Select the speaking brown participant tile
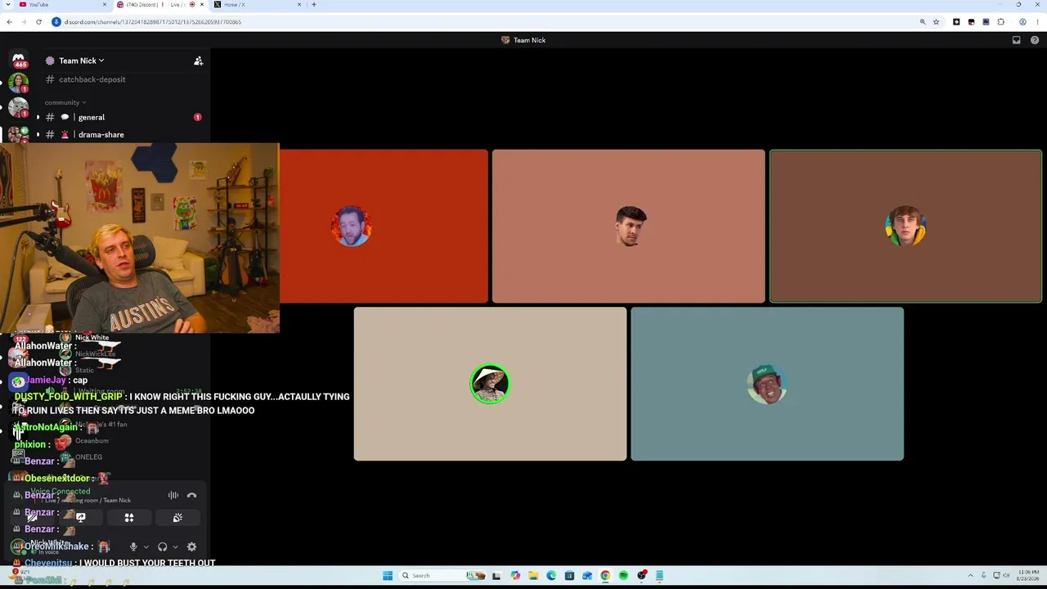 (905, 227)
